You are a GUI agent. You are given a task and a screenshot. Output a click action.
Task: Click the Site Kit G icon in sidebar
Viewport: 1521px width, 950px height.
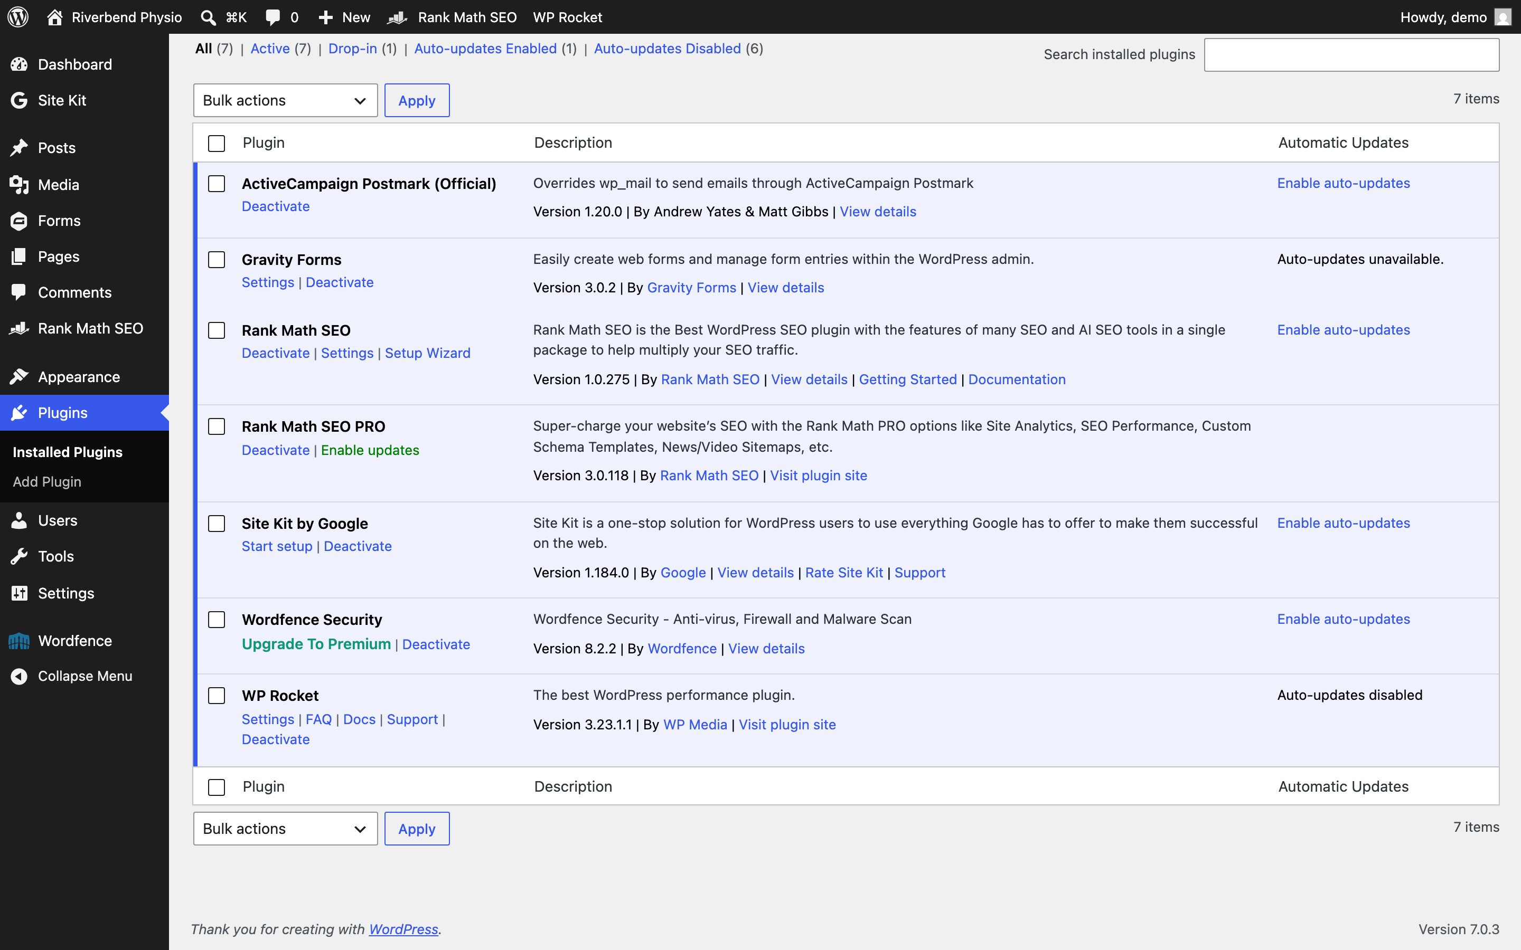point(20,100)
